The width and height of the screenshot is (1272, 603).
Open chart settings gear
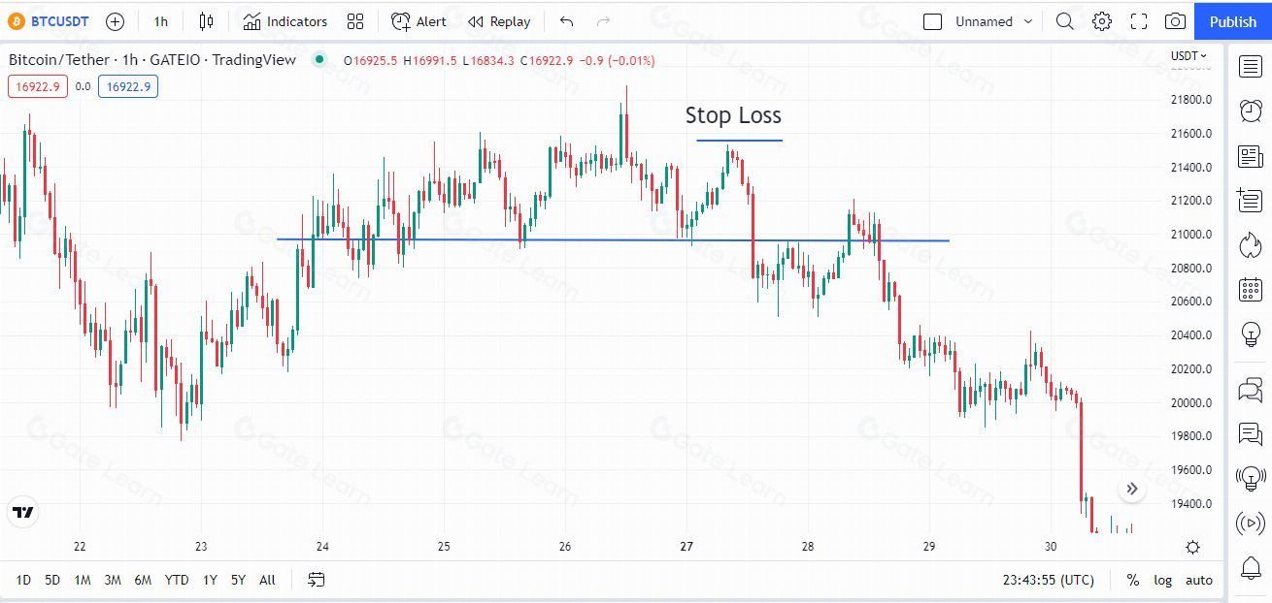(x=1102, y=21)
